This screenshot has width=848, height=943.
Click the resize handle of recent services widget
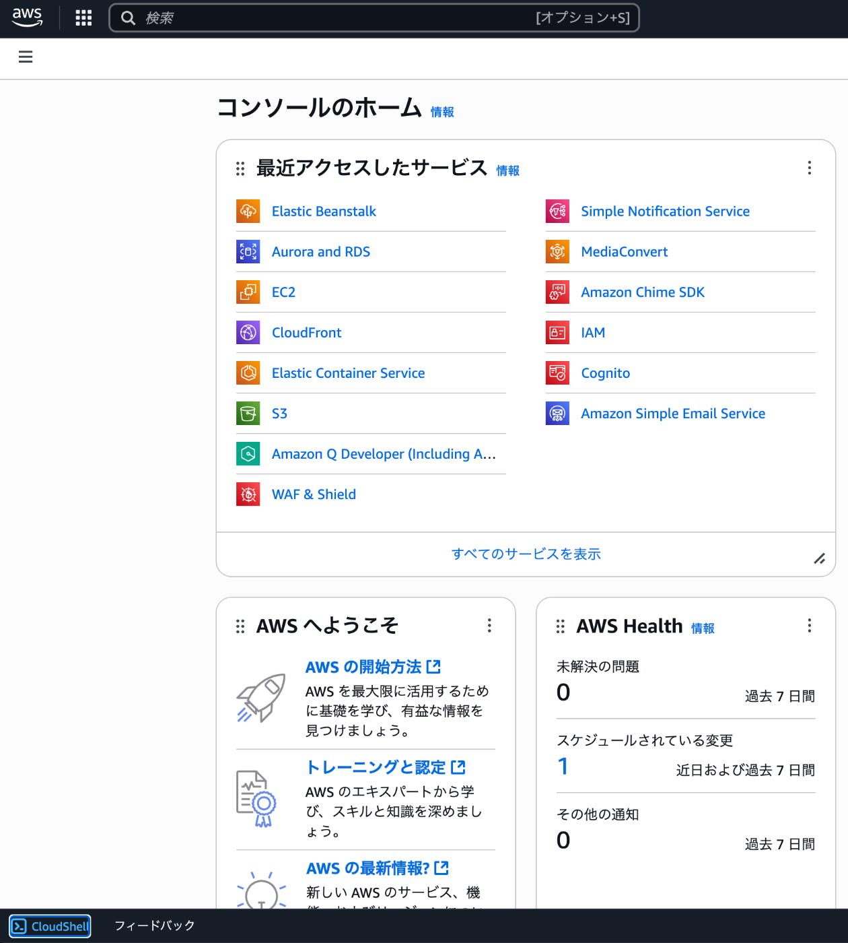tap(820, 559)
